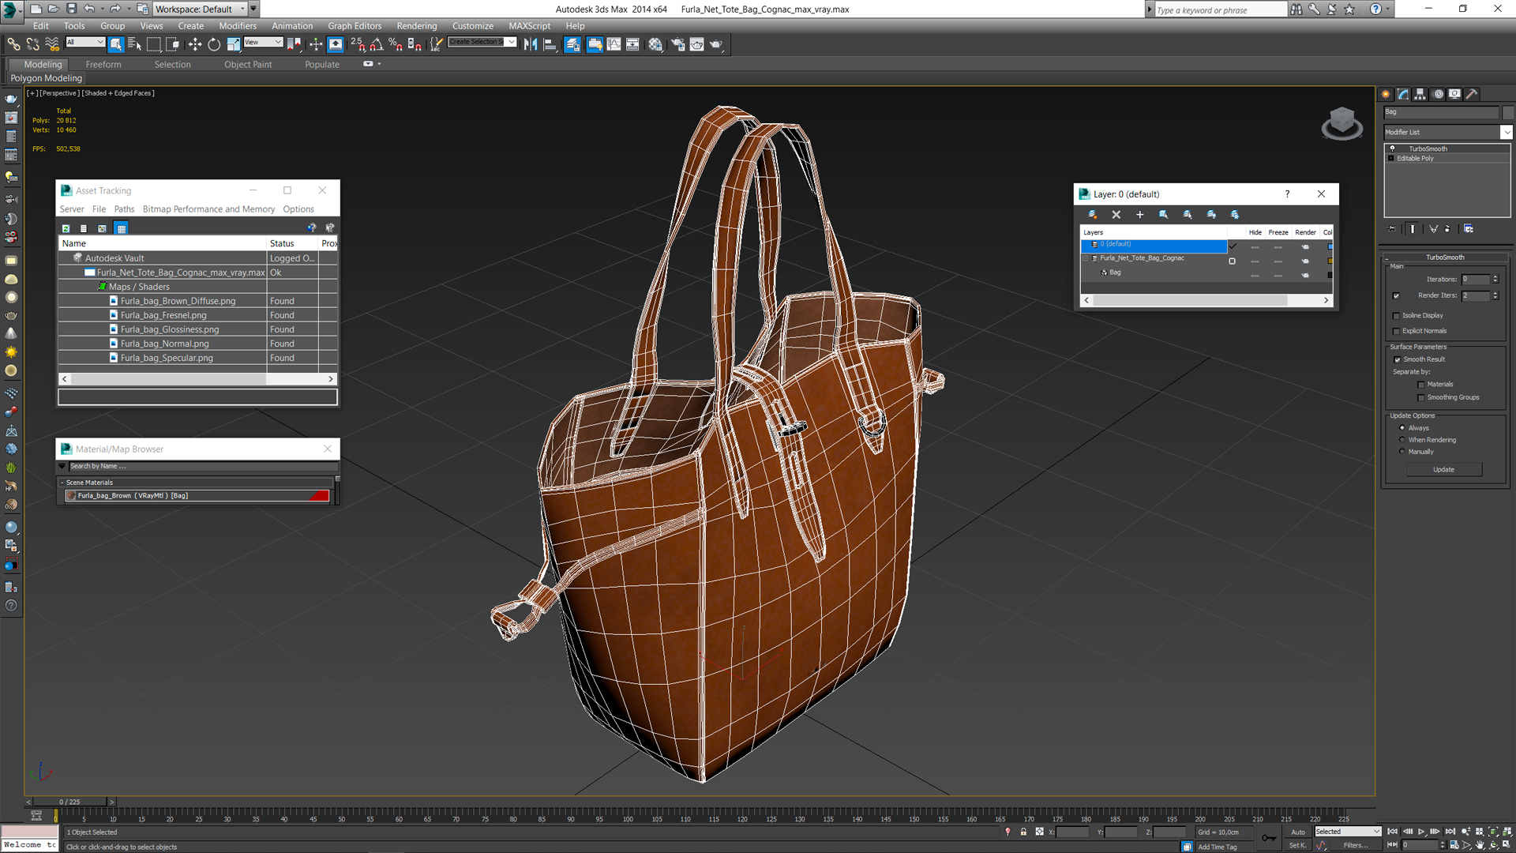This screenshot has height=853, width=1516.
Task: Click the Auto key button
Action: click(1298, 832)
